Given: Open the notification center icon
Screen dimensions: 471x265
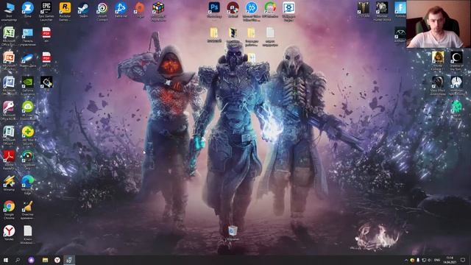Looking at the screenshot, I should coord(463,260).
